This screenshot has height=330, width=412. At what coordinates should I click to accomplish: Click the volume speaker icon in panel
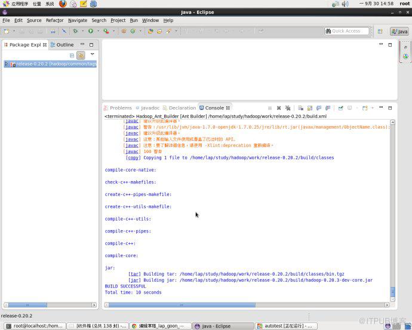[345, 4]
